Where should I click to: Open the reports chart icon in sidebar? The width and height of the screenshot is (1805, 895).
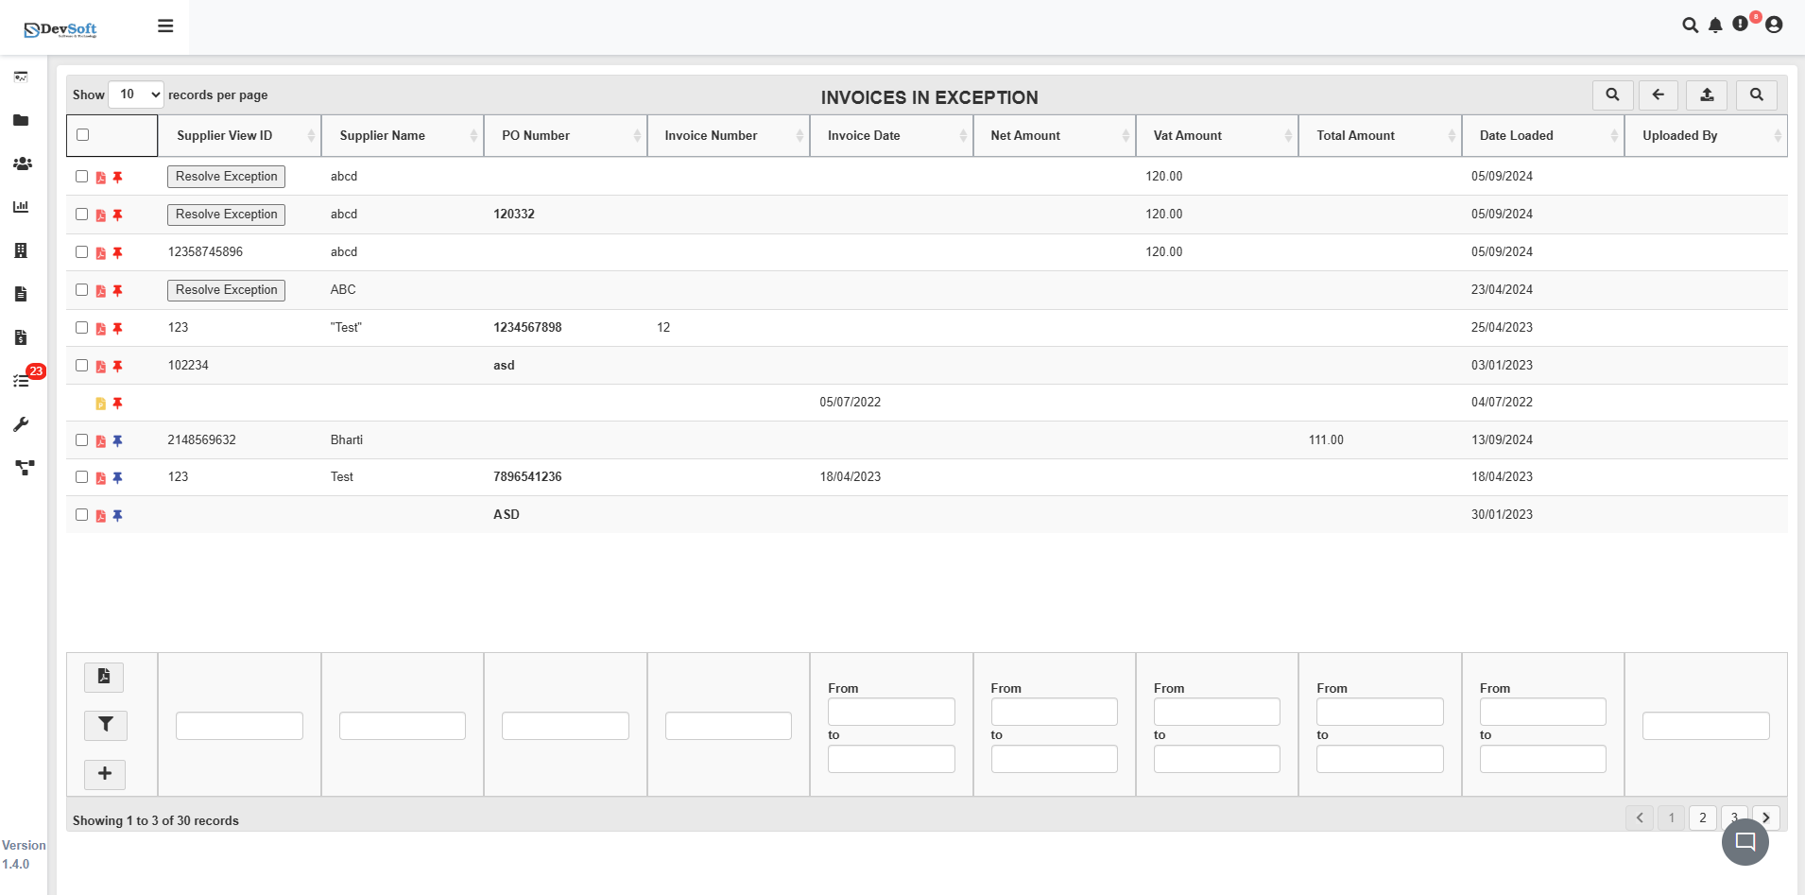[x=21, y=207]
